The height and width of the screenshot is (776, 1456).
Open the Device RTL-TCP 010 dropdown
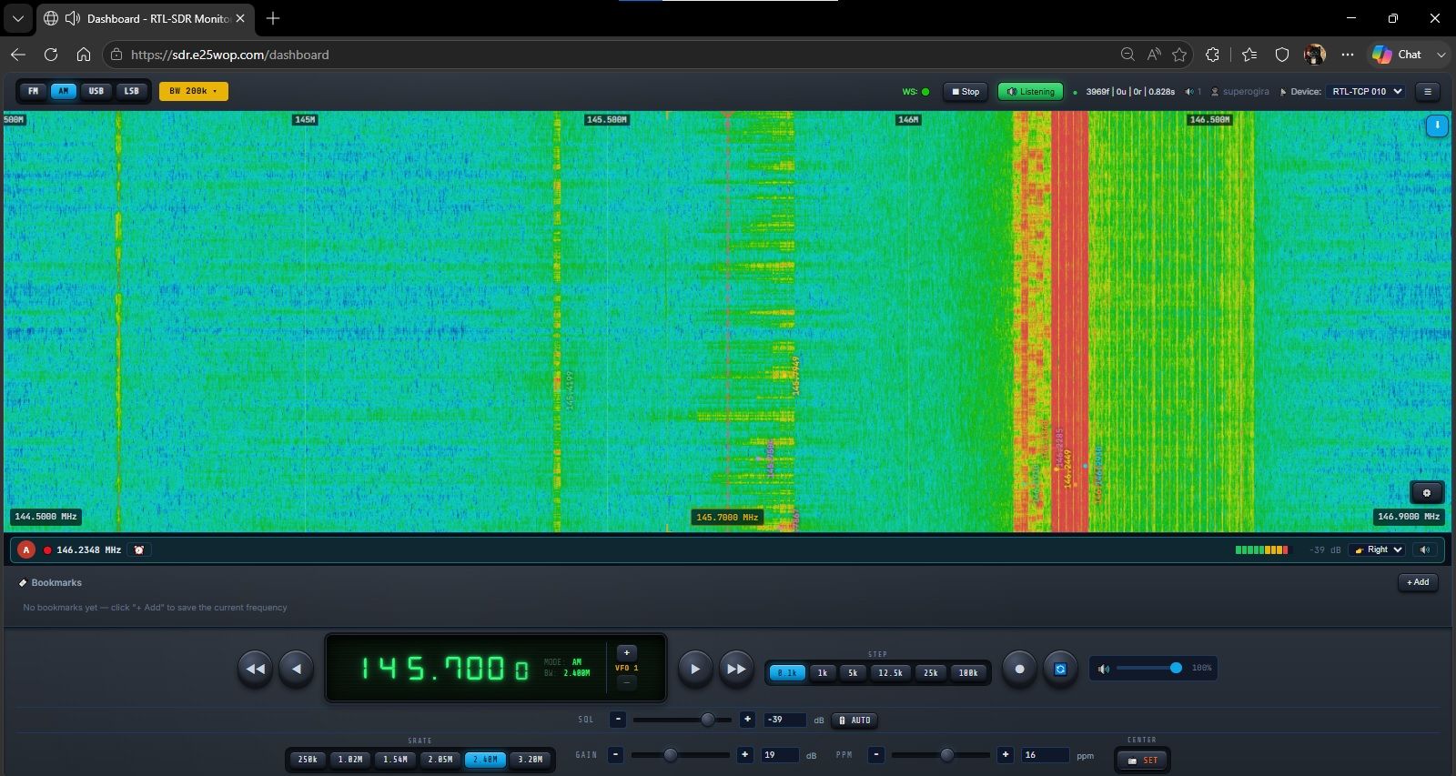pos(1368,91)
